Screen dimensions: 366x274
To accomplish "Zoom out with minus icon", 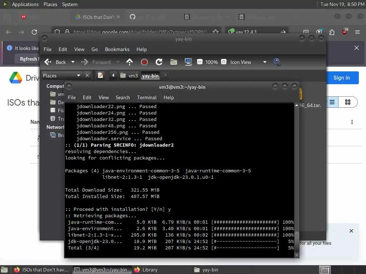I will click(x=200, y=62).
